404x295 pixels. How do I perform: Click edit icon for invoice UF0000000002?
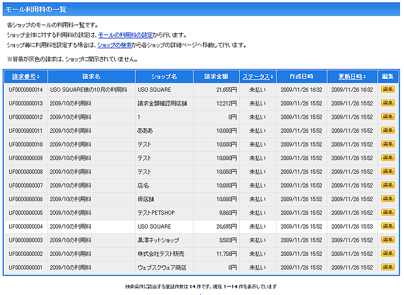tap(387, 254)
